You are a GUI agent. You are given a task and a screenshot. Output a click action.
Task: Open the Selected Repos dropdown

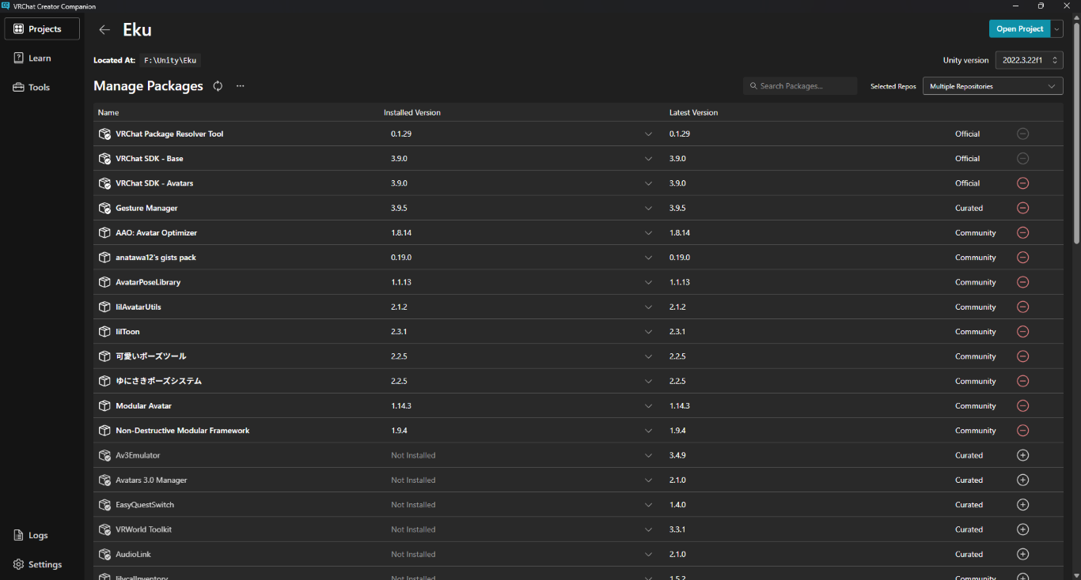(992, 86)
